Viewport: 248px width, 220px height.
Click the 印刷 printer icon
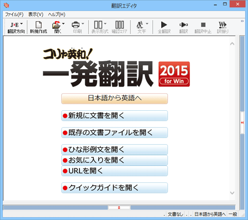(75, 25)
